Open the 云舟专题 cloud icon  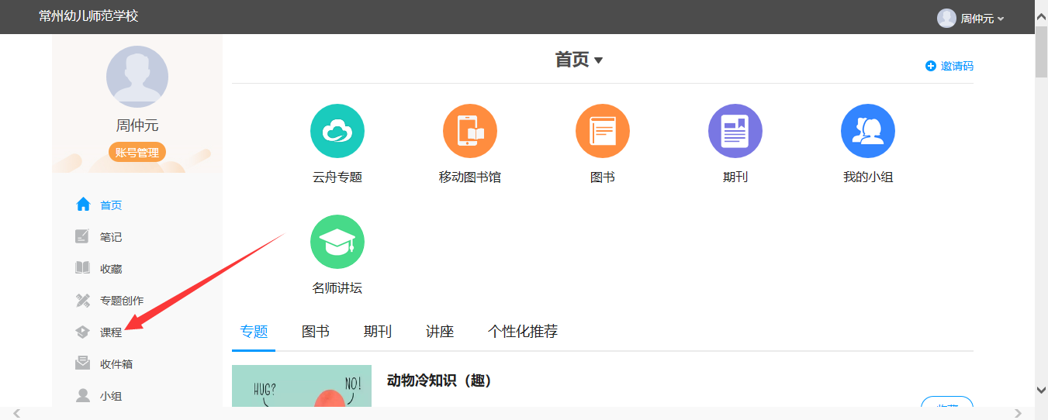pyautogui.click(x=337, y=131)
